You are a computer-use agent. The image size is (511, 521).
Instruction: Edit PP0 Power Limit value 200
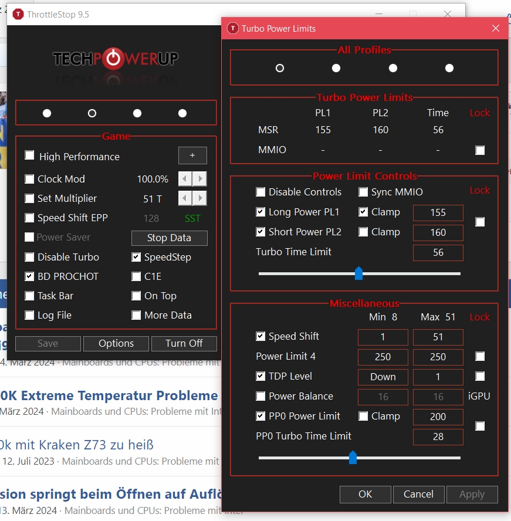pyautogui.click(x=438, y=417)
